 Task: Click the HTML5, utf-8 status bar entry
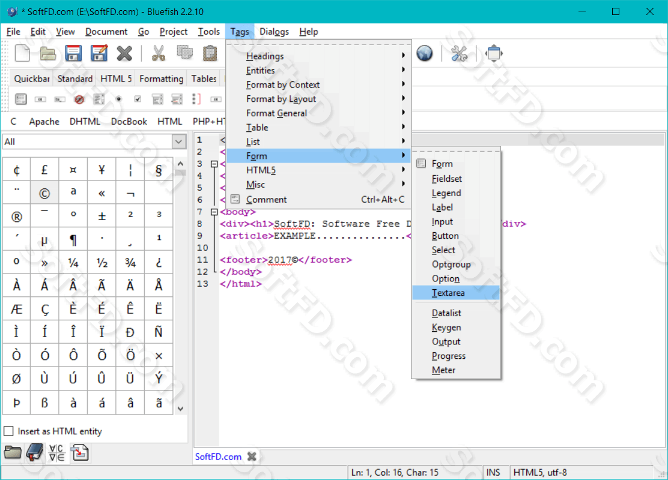(540, 472)
